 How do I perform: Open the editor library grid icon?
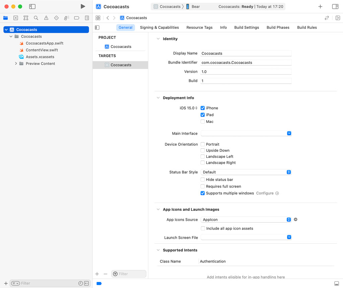[x=98, y=18]
